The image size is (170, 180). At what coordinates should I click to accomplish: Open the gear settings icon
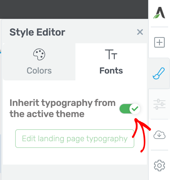[x=159, y=165]
